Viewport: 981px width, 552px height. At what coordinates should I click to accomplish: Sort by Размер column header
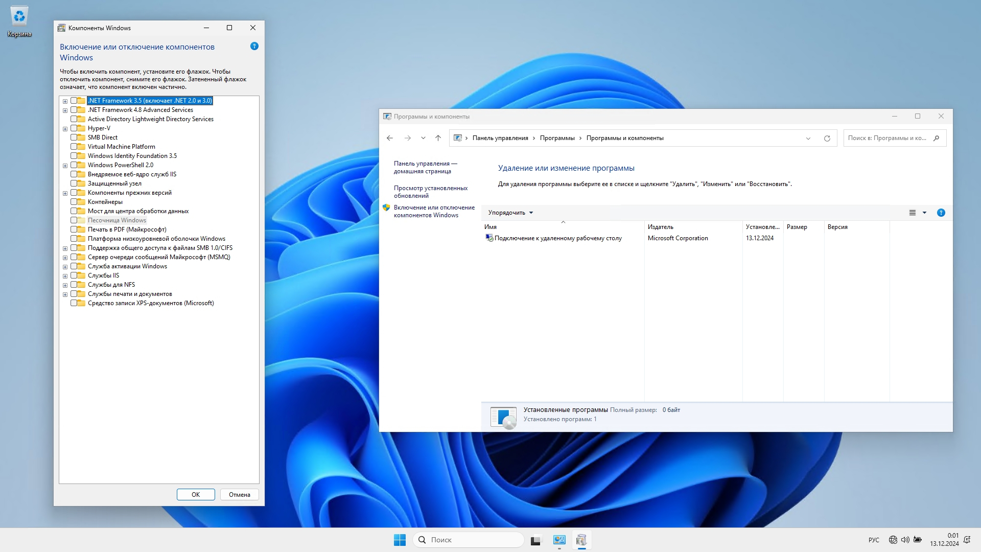pos(804,227)
